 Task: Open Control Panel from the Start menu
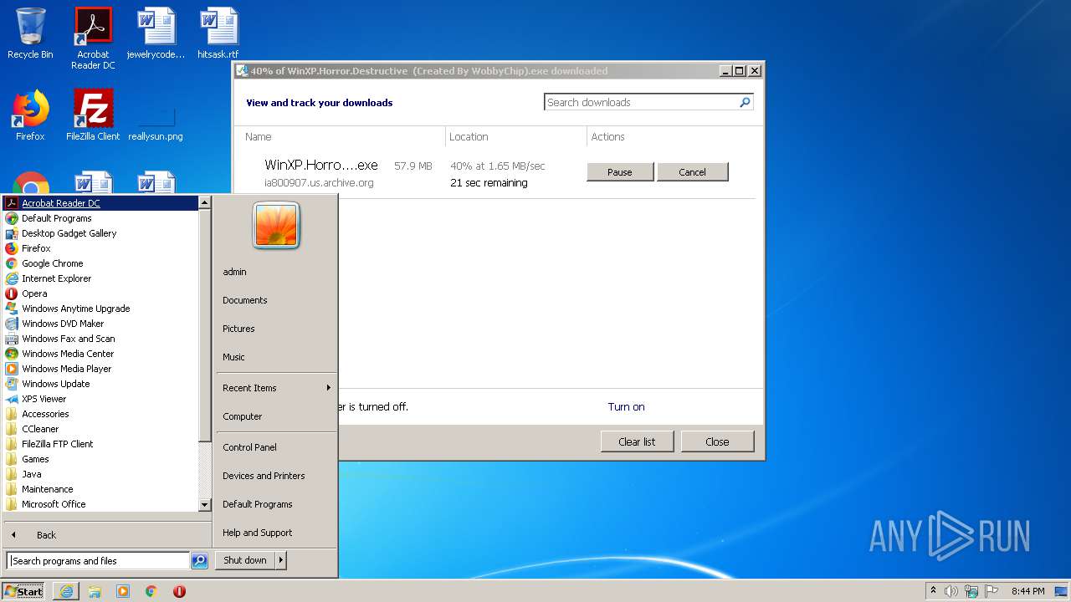point(276,447)
